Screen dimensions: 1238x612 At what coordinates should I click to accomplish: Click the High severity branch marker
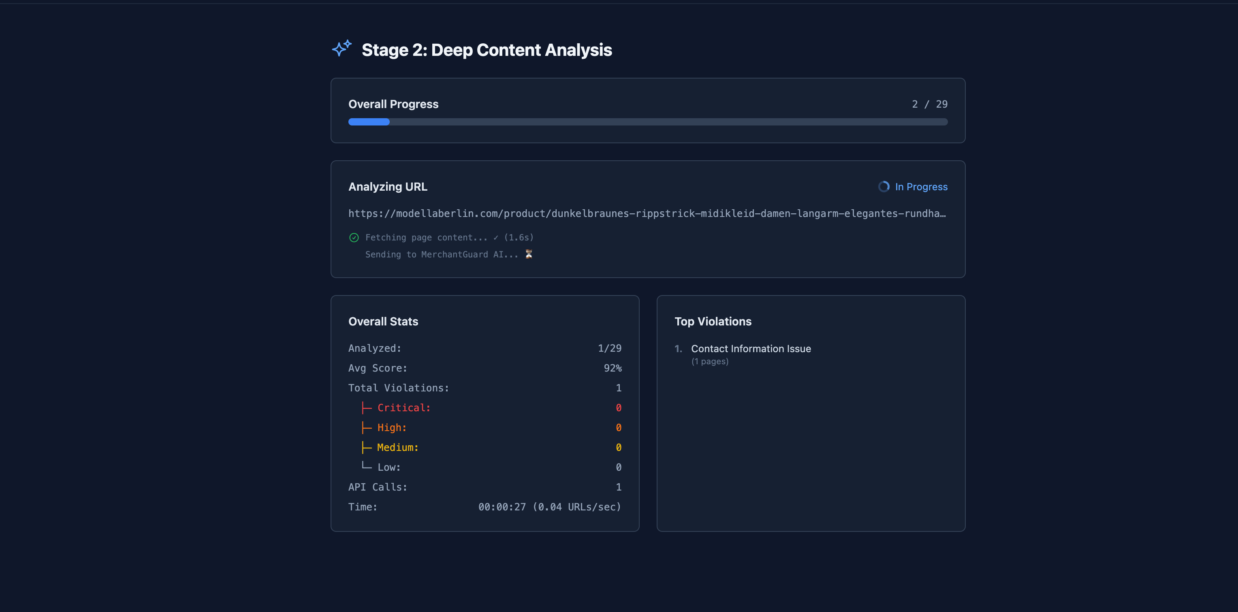pyautogui.click(x=366, y=427)
